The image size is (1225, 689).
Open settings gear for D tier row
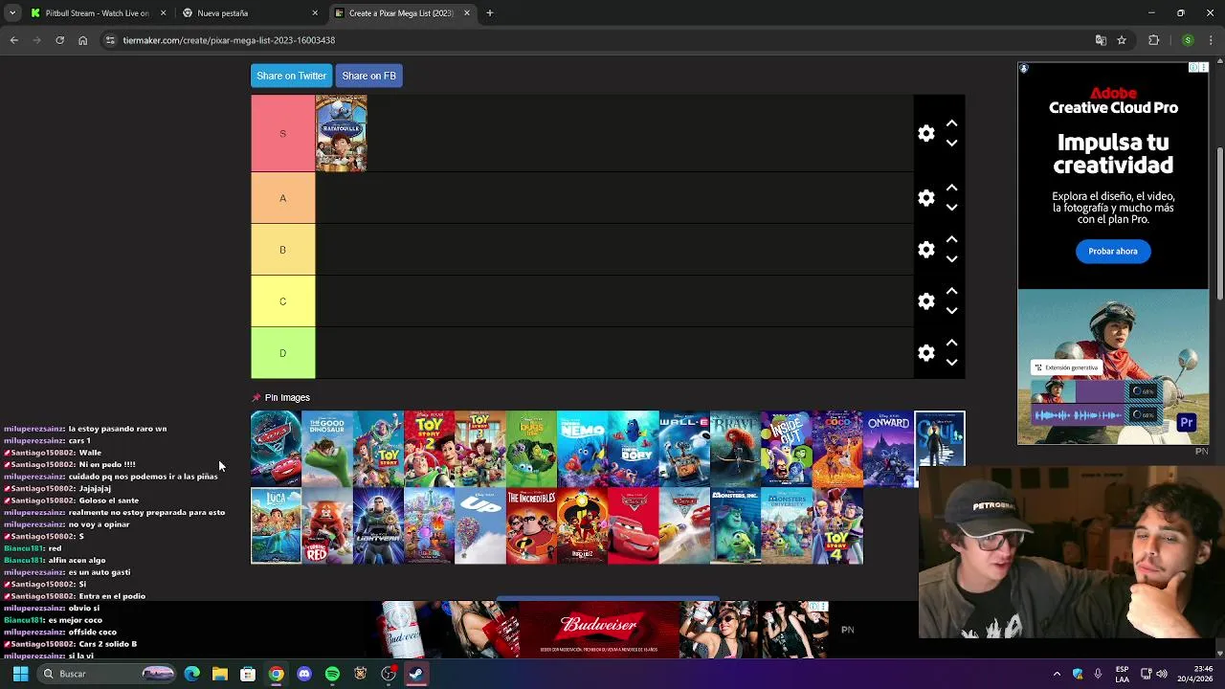pyautogui.click(x=925, y=353)
